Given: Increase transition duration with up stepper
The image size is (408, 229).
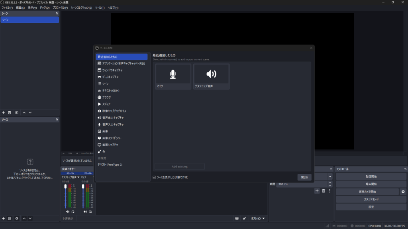Looking at the screenshot, I should tap(330, 183).
